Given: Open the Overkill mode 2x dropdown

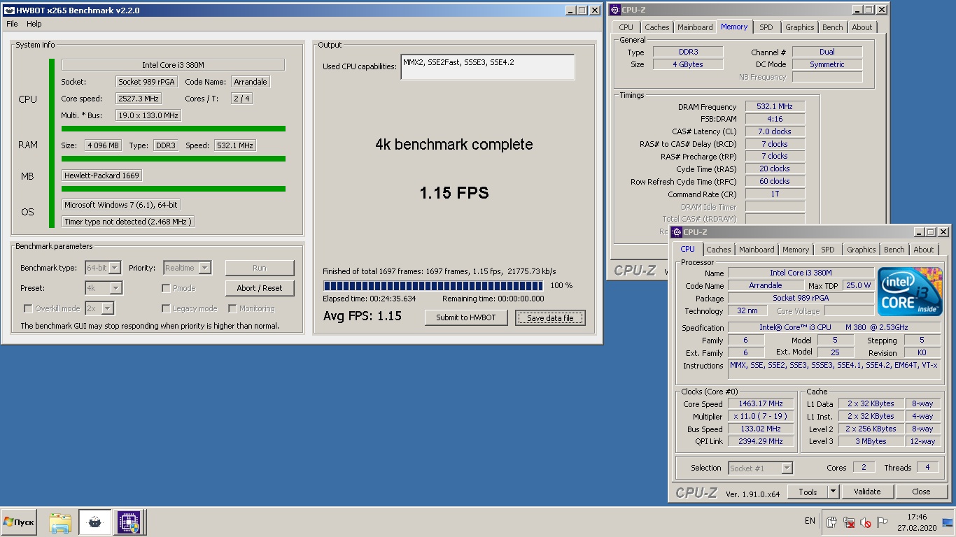Looking at the screenshot, I should coord(99,308).
